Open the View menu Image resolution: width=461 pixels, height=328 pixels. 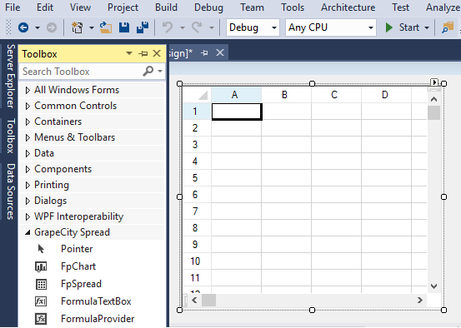[x=80, y=7]
